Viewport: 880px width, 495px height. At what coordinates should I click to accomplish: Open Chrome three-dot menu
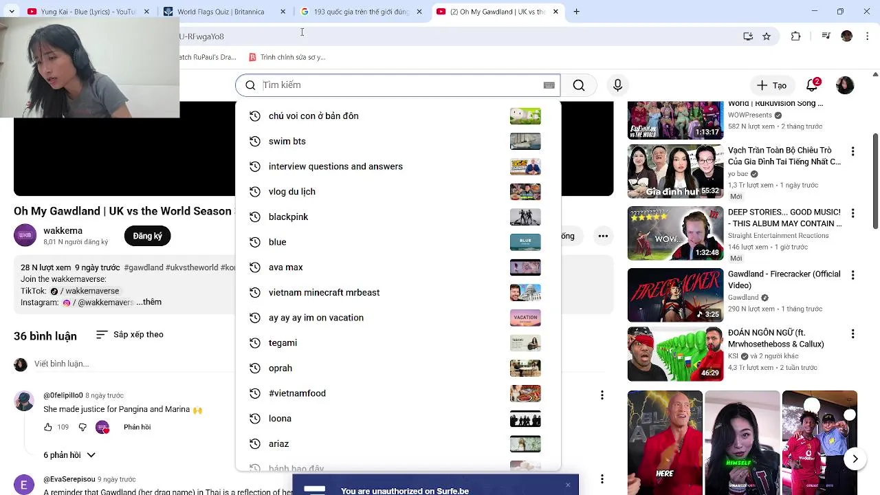point(868,36)
